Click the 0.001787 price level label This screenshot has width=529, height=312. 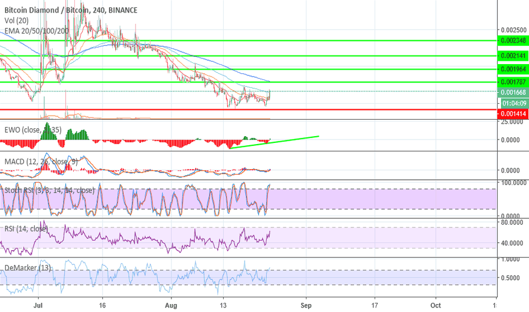(513, 82)
